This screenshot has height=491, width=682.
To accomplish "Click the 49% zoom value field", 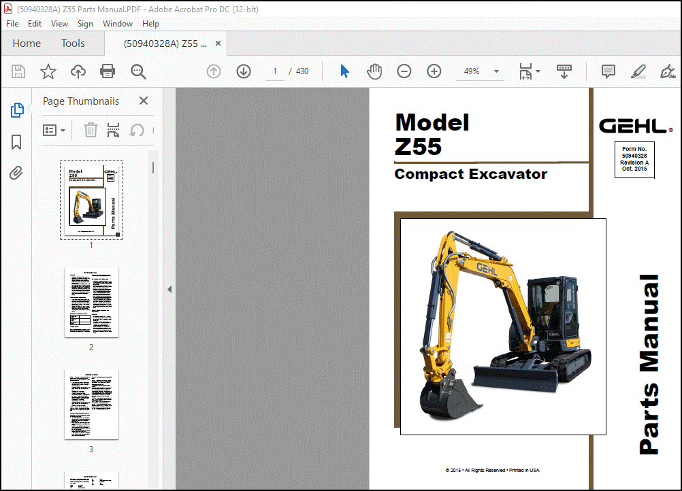I will coord(472,71).
